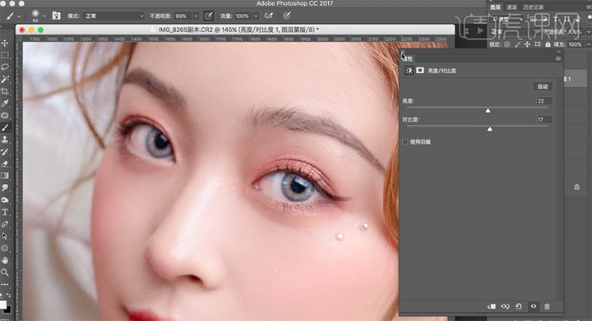592x321 pixels.
Task: Select the Zoom magnifier tool
Action: point(5,272)
